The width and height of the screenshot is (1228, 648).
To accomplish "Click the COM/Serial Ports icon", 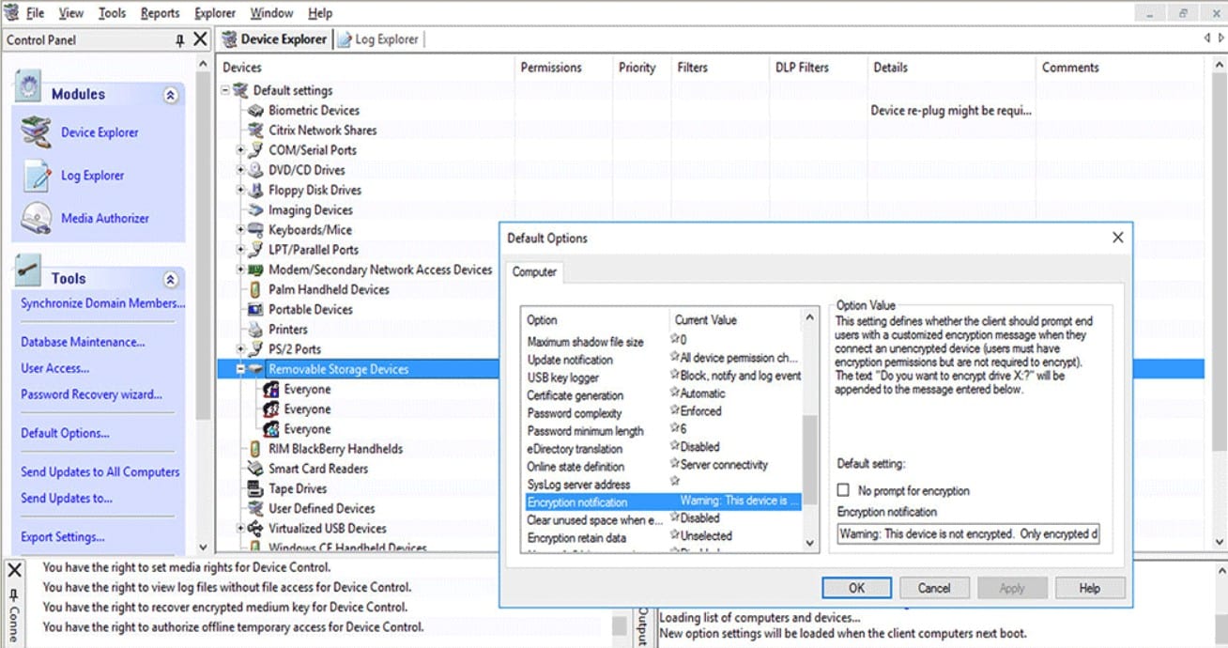I will [x=254, y=149].
